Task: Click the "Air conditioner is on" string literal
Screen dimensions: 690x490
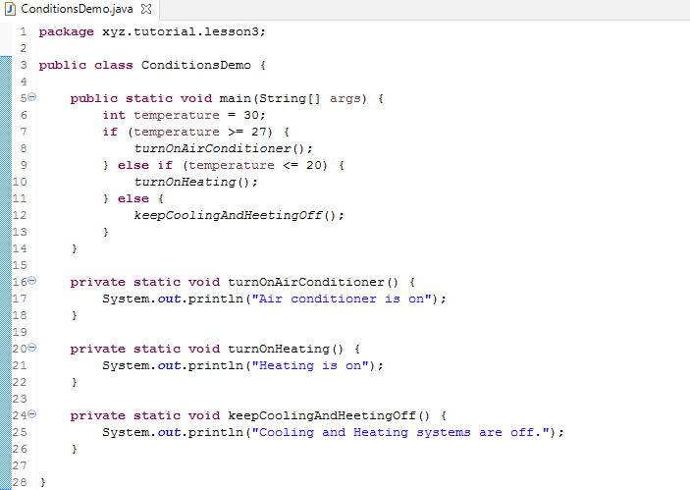Action: coord(345,299)
